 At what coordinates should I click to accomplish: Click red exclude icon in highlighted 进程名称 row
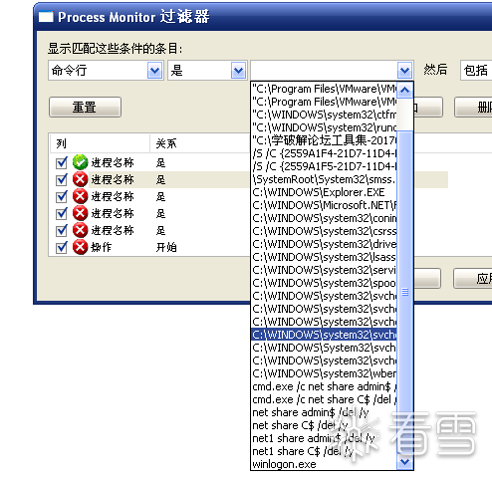coord(80,179)
